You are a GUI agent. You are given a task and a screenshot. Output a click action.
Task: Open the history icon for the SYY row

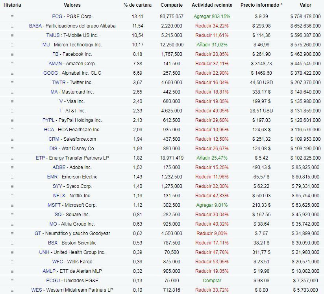[12, 187]
